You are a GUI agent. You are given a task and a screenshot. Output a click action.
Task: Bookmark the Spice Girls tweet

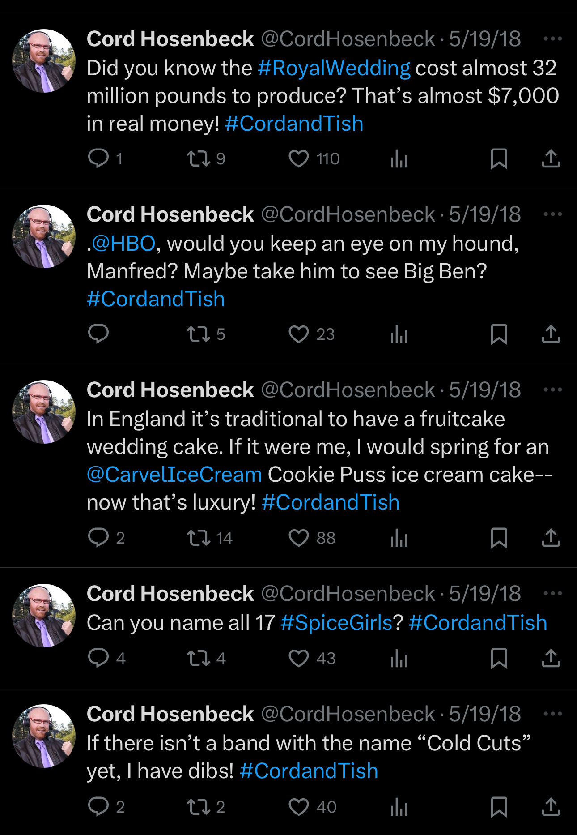(499, 658)
